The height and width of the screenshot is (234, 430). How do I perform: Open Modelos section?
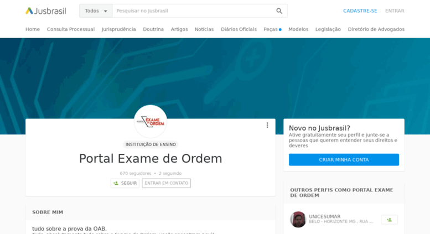[298, 29]
